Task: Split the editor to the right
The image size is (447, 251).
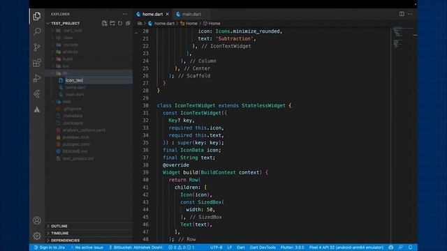Action: tap(402, 14)
